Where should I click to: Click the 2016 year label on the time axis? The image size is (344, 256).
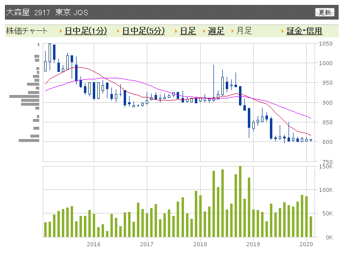coord(93,244)
